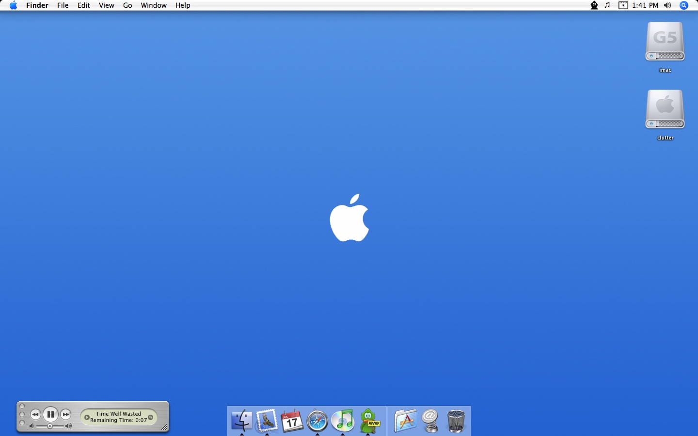Screen dimensions: 698x436
Task: Open the Trash in the Dock
Action: click(456, 420)
